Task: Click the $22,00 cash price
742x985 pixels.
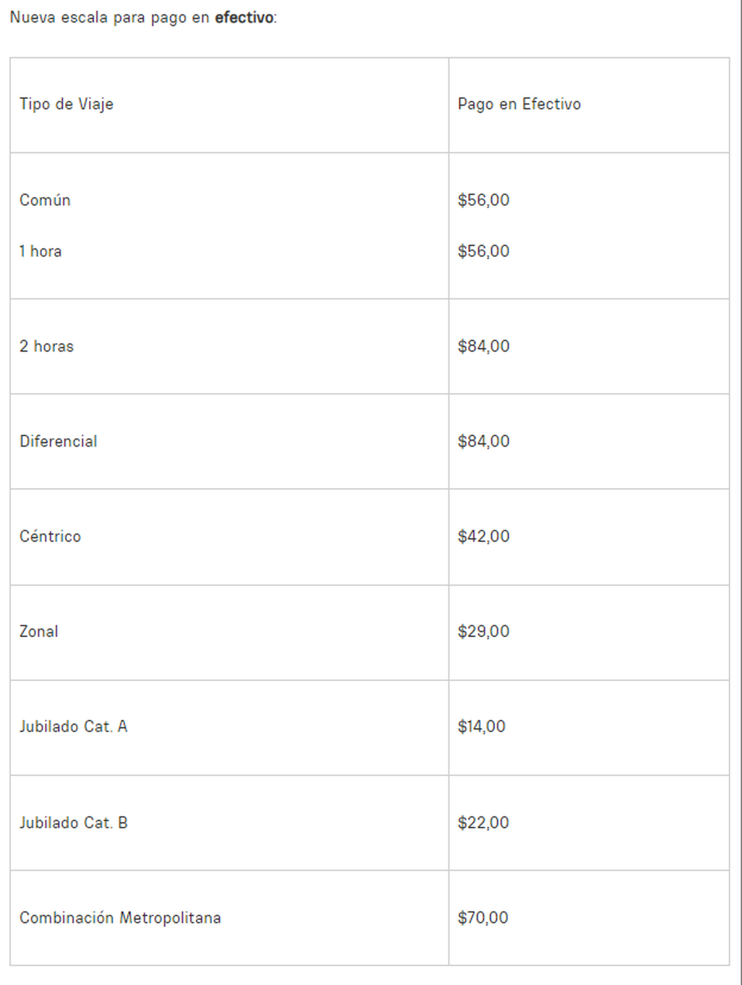Action: (x=484, y=823)
